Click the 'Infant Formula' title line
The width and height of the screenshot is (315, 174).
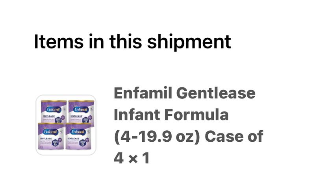(x=171, y=115)
